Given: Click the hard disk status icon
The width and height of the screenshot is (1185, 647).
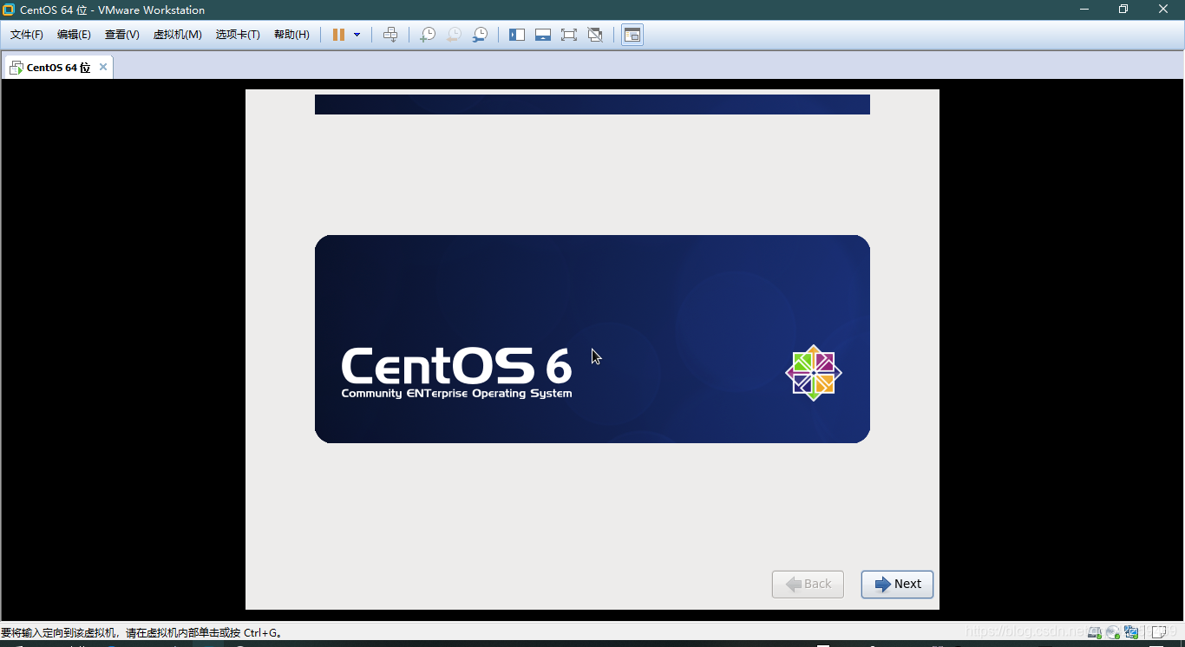Looking at the screenshot, I should [x=1095, y=632].
